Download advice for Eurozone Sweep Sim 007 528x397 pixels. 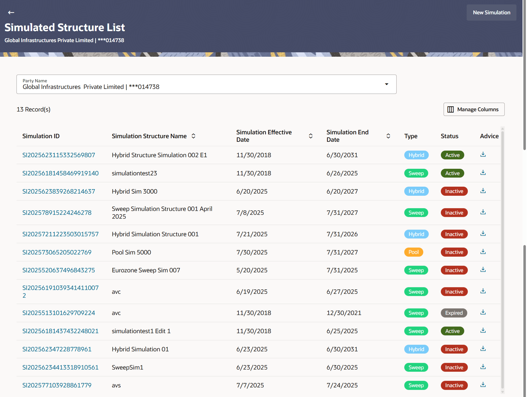483,270
